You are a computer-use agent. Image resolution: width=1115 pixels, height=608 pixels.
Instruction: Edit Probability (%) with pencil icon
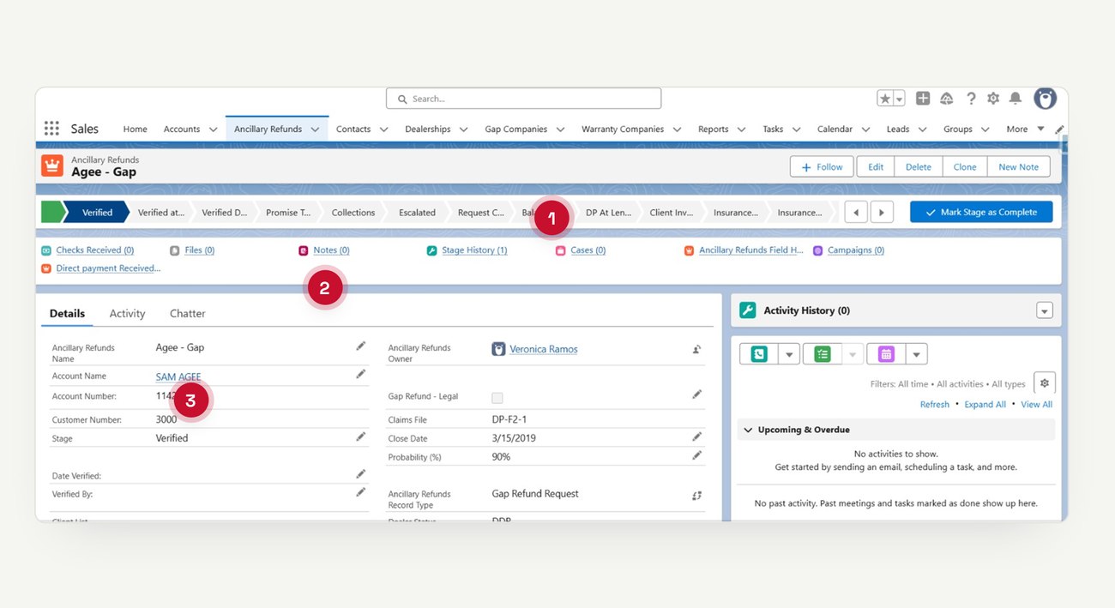coord(697,455)
